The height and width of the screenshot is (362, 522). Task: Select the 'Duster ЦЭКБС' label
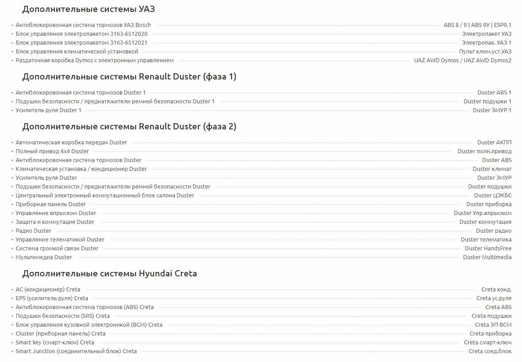click(493, 196)
